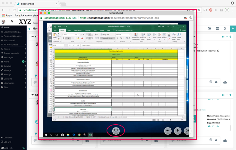Open the Home item in sidebar
Image resolution: width=236 pixels, height=150 pixels.
[6, 28]
